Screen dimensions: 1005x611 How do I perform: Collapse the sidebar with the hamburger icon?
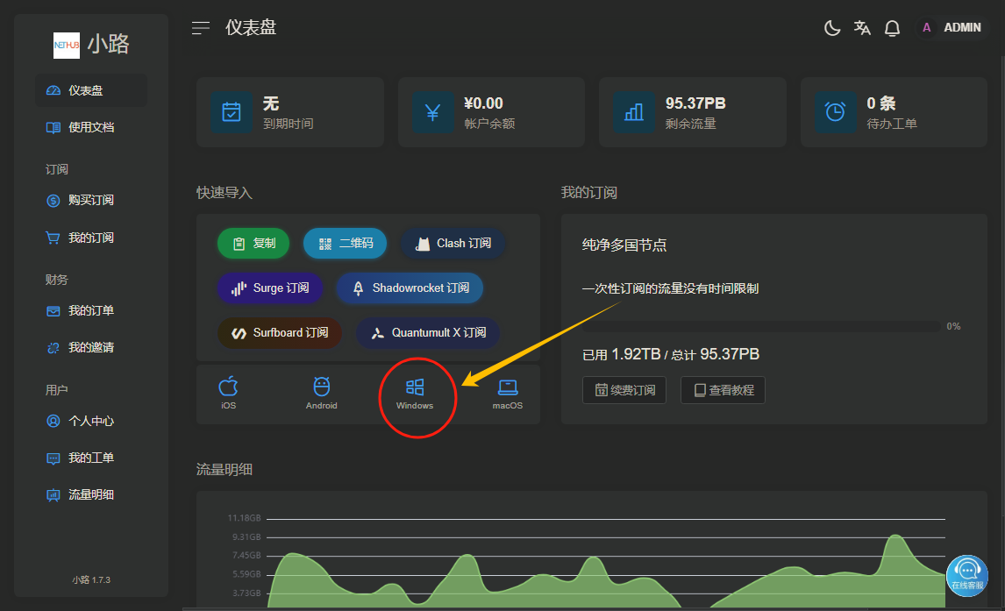click(x=201, y=28)
